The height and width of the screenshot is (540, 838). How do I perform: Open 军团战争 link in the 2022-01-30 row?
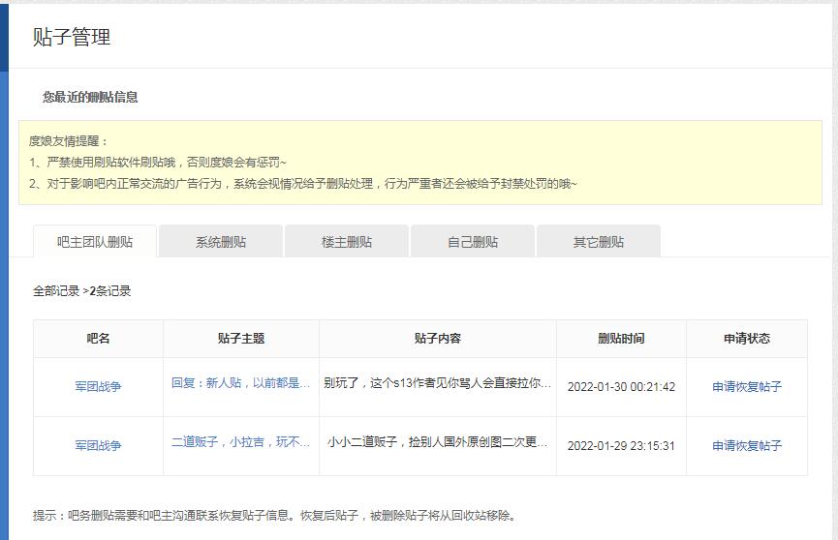click(x=98, y=387)
